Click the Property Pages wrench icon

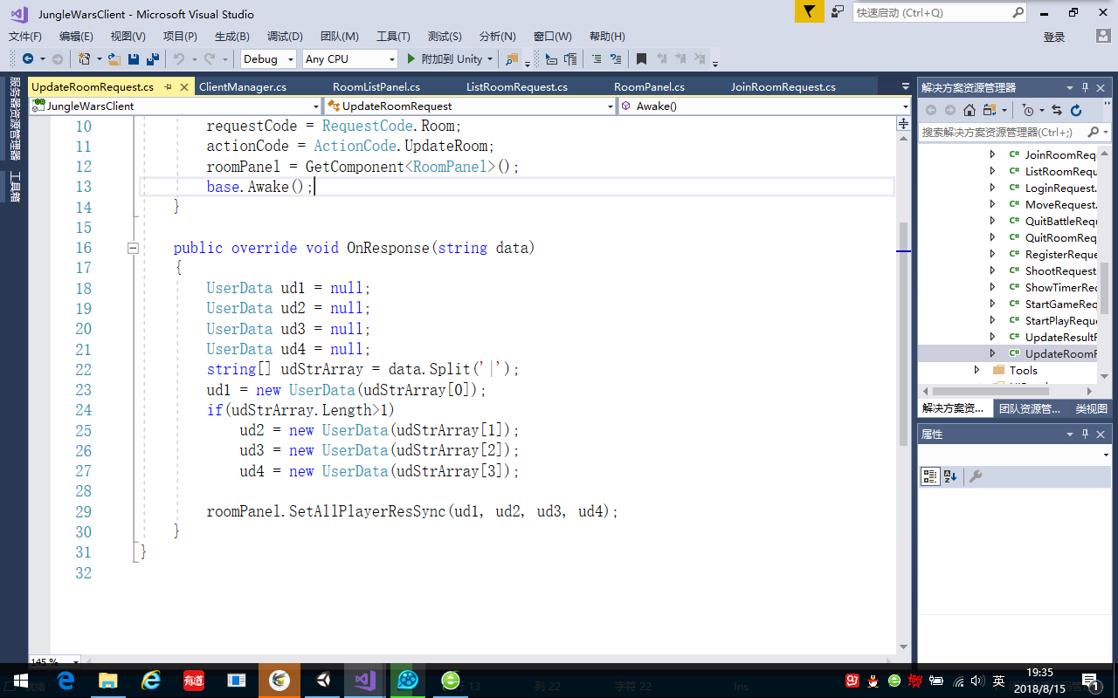tap(977, 476)
